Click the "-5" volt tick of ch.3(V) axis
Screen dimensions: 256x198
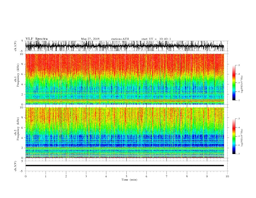point(22,171)
